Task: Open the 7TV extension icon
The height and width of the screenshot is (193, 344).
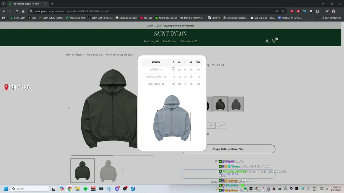Action: [x=304, y=11]
